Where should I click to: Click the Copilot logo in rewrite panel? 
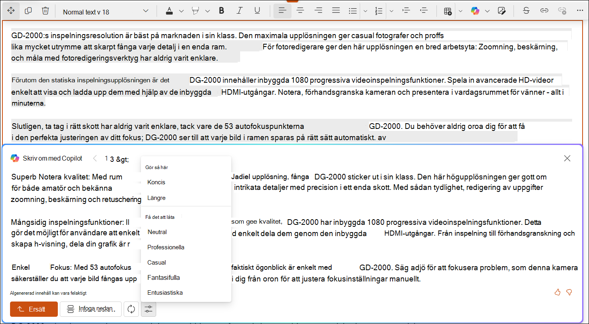(15, 158)
